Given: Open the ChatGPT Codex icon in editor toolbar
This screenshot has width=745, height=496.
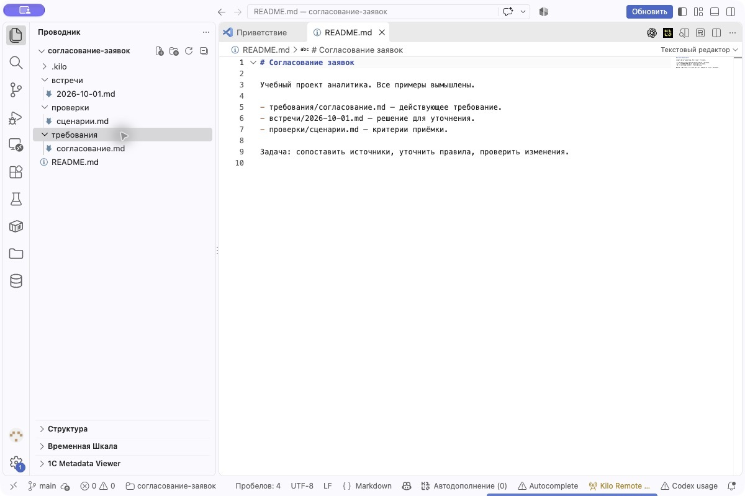Looking at the screenshot, I should 652,33.
